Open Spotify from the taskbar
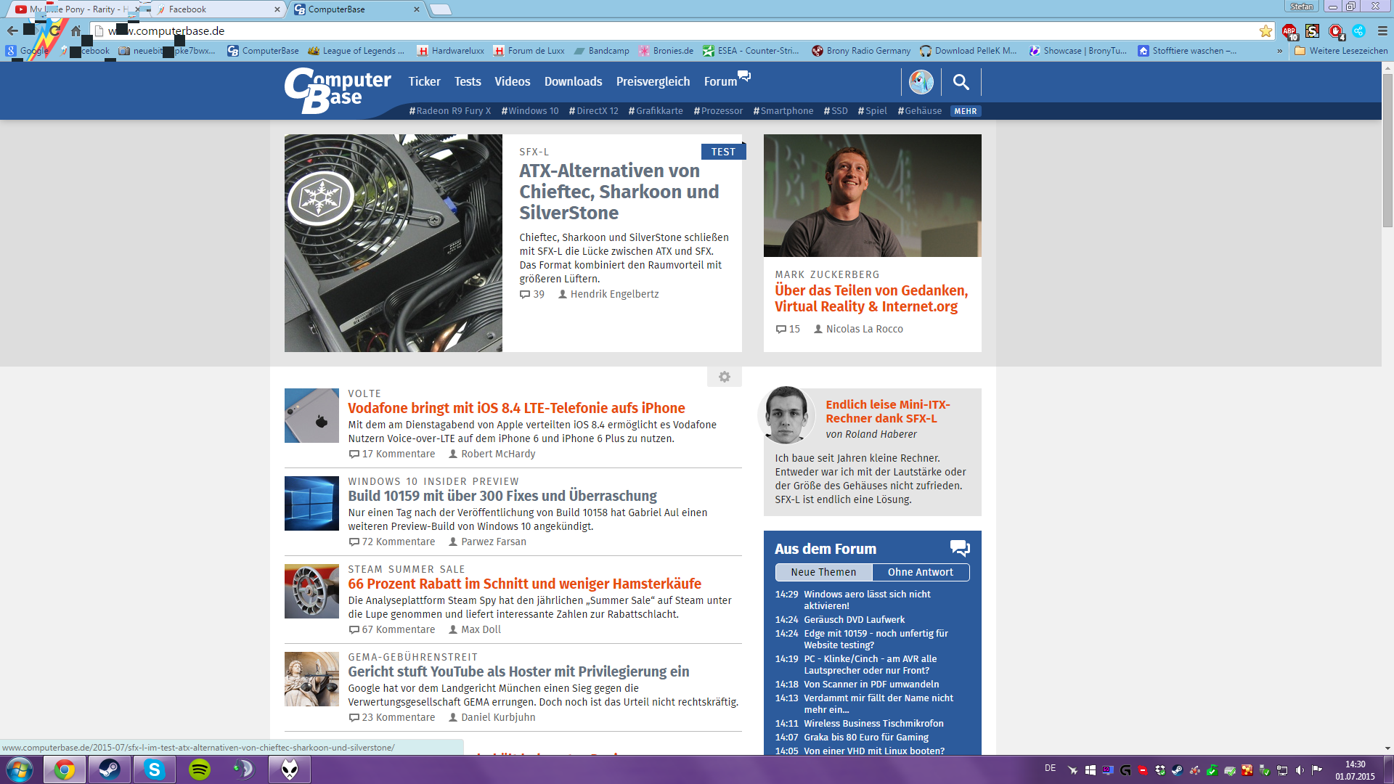This screenshot has height=784, width=1394. click(x=200, y=769)
